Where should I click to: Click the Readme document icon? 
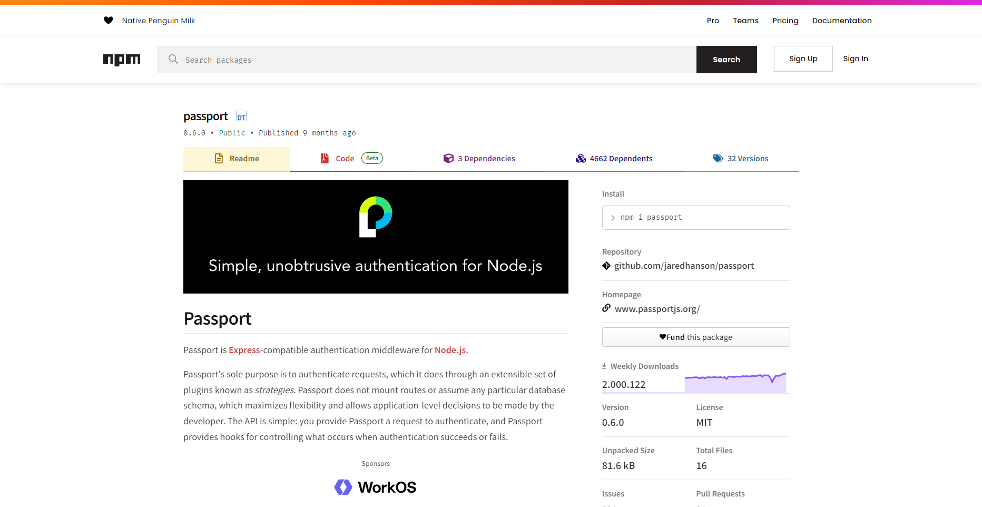coord(219,158)
